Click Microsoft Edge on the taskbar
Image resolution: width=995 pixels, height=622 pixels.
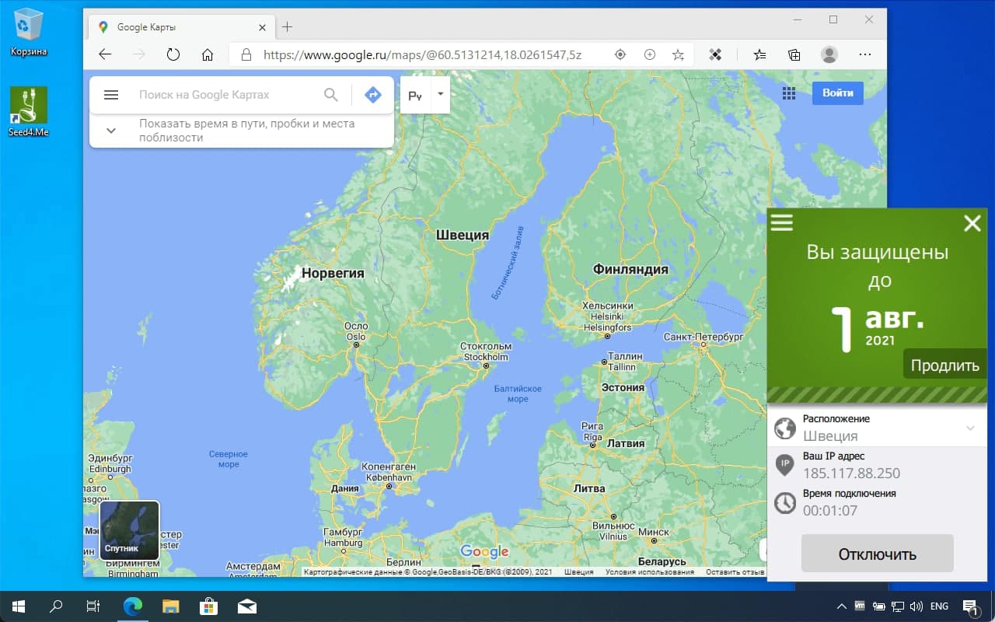click(133, 606)
